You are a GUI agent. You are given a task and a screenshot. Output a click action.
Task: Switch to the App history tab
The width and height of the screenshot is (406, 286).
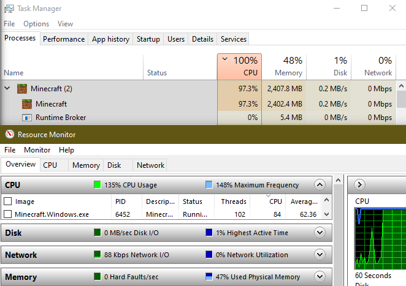click(x=110, y=39)
